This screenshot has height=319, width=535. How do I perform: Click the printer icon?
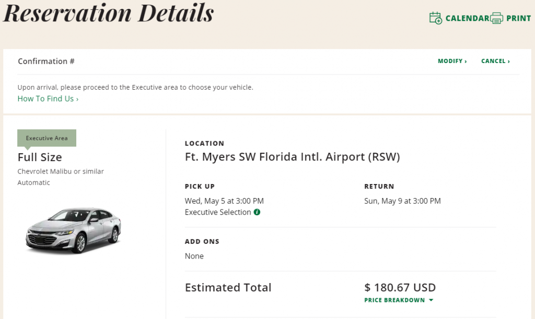coord(497,18)
